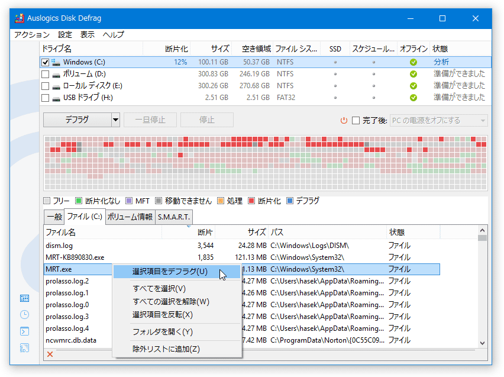The height and width of the screenshot is (377, 504).
Task: Click the ファイル名 column header
Action: click(103, 232)
